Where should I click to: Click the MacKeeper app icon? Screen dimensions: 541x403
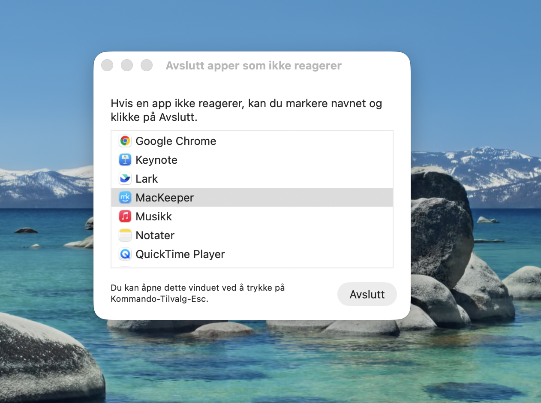point(125,198)
